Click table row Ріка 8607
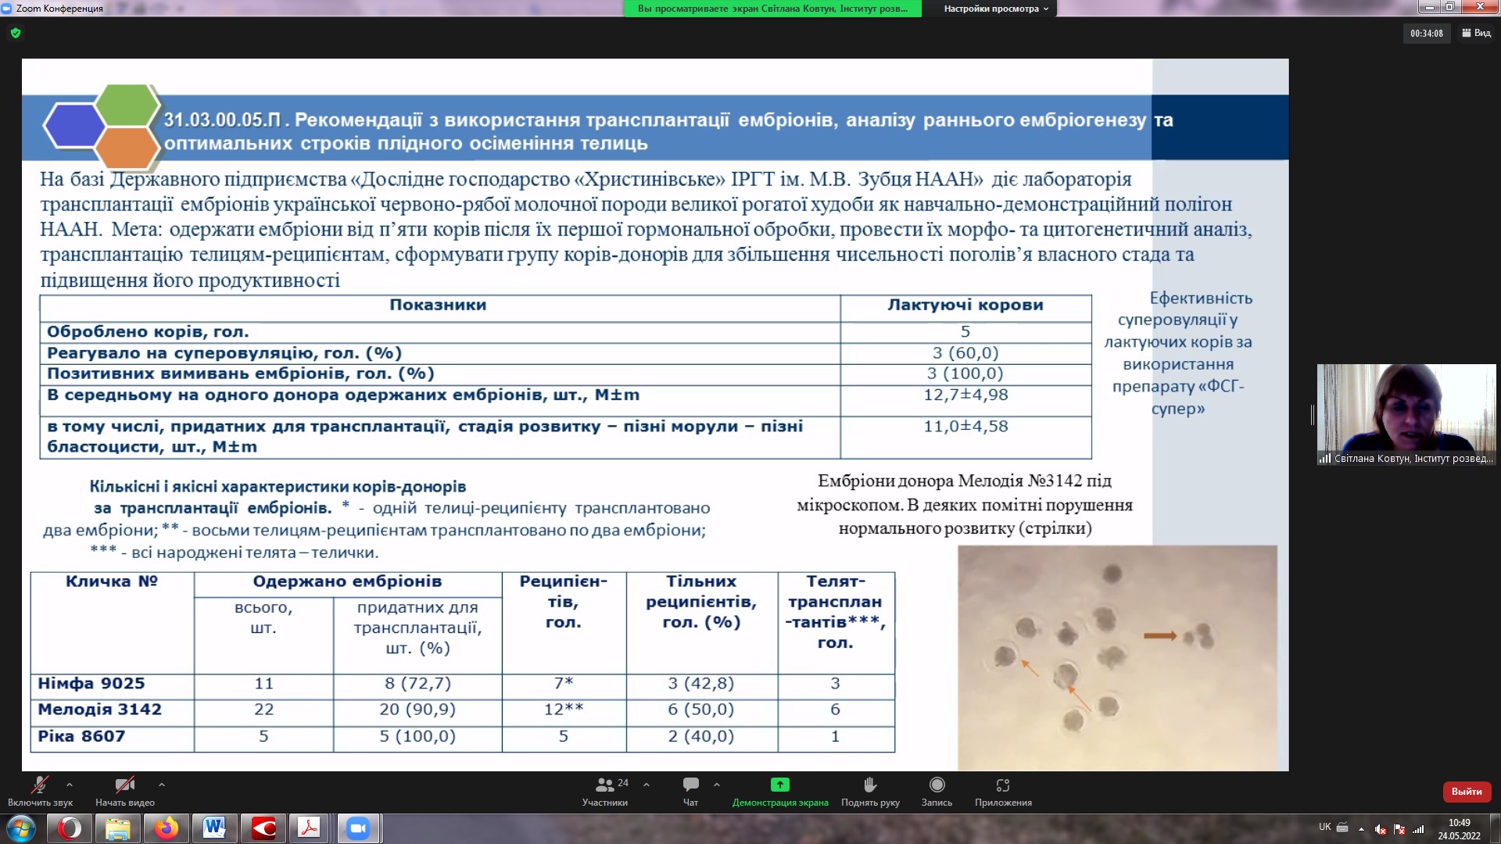Screen dimensions: 1501x844 pos(462,736)
